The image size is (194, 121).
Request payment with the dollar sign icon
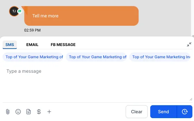click(x=39, y=112)
